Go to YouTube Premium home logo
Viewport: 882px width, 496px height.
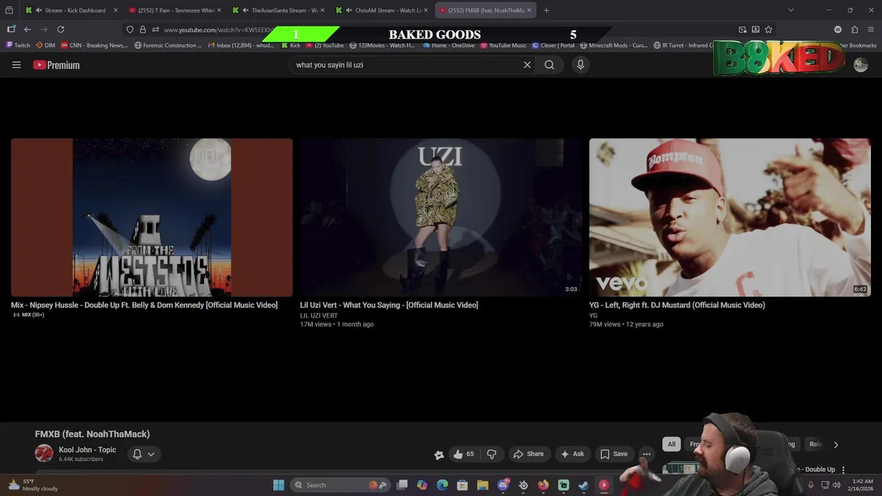click(57, 65)
